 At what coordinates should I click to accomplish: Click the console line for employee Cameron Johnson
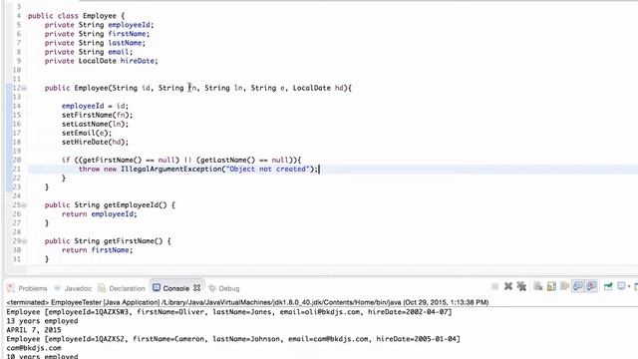[x=233, y=339]
